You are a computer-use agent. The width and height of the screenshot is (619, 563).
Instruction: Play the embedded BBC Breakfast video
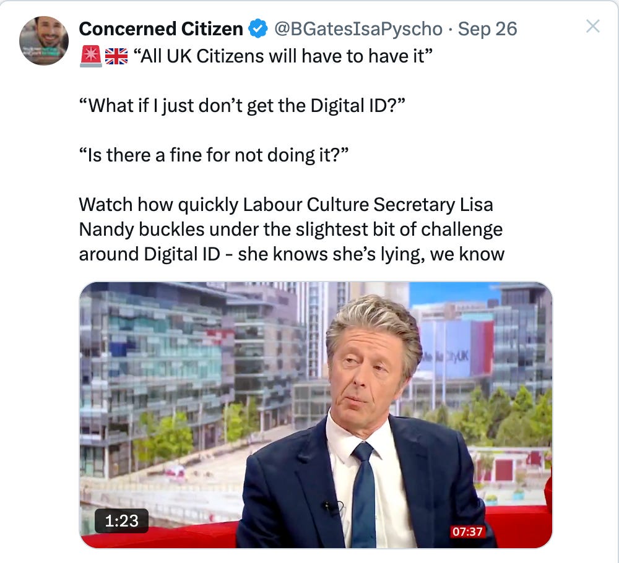[x=316, y=415]
